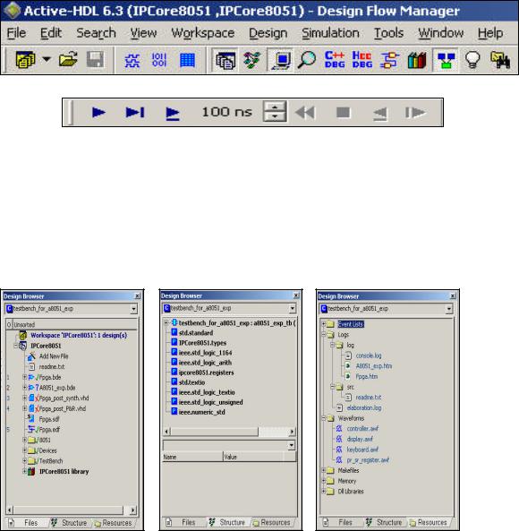Click the magnifying glass icon
The image size is (519, 531).
[x=307, y=60]
